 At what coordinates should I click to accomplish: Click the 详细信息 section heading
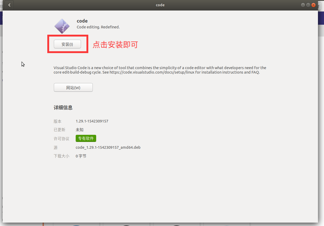coord(63,107)
